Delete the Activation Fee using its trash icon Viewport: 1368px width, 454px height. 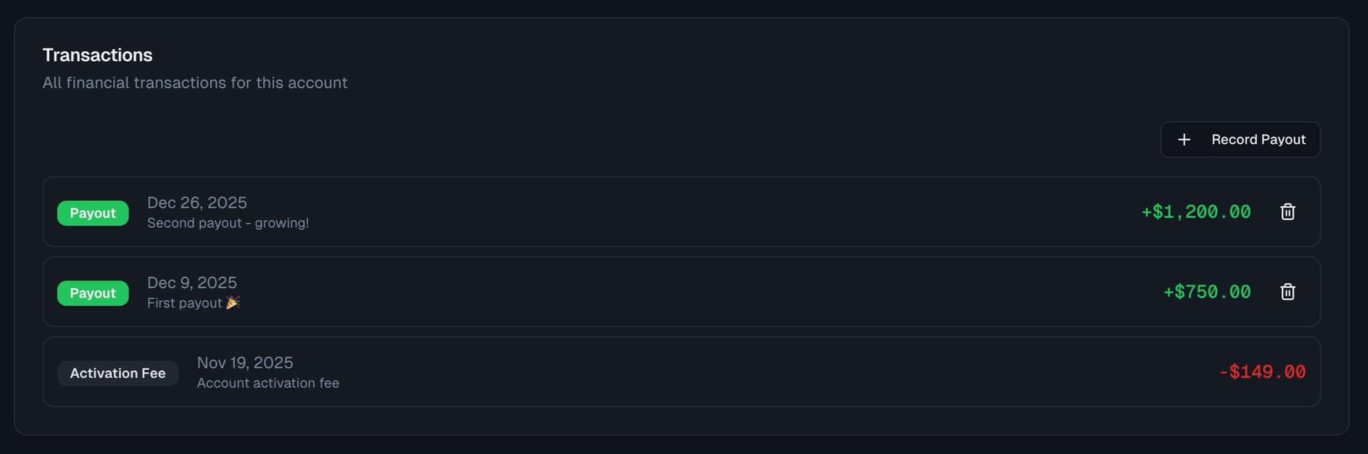click(1287, 371)
